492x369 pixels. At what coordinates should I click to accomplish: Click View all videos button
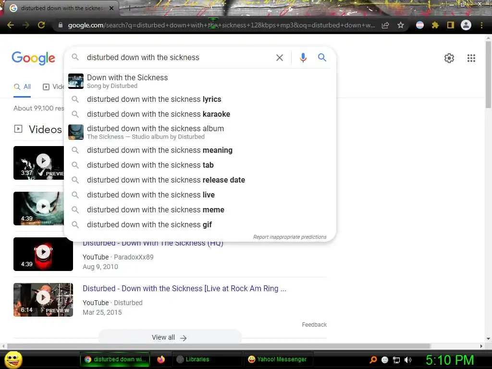pos(170,337)
